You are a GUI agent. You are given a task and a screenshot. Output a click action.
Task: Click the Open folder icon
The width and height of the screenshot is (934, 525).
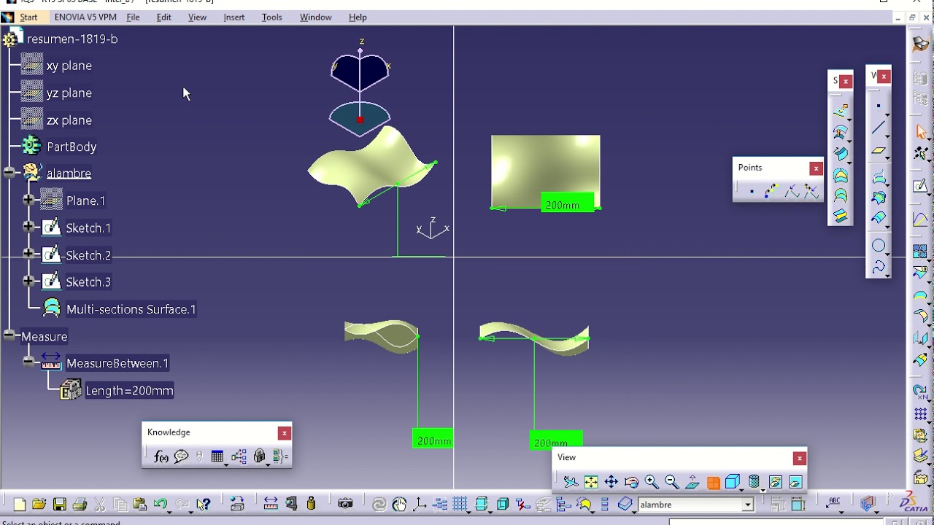pos(39,504)
